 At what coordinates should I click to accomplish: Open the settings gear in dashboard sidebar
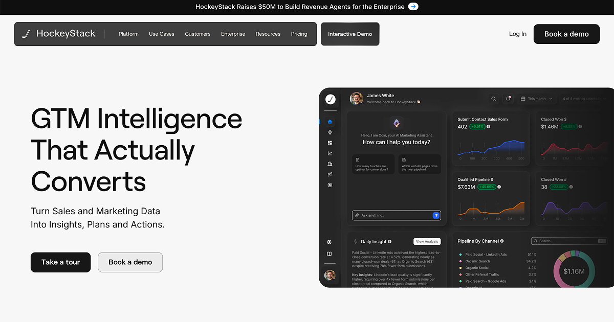click(x=330, y=242)
